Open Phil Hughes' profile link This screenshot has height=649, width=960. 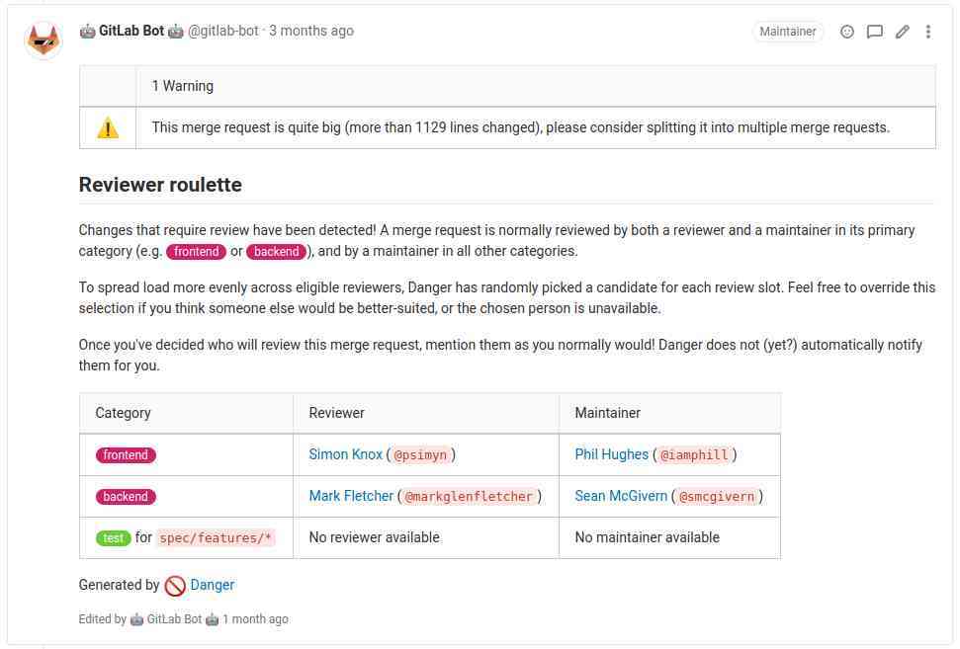click(x=611, y=454)
